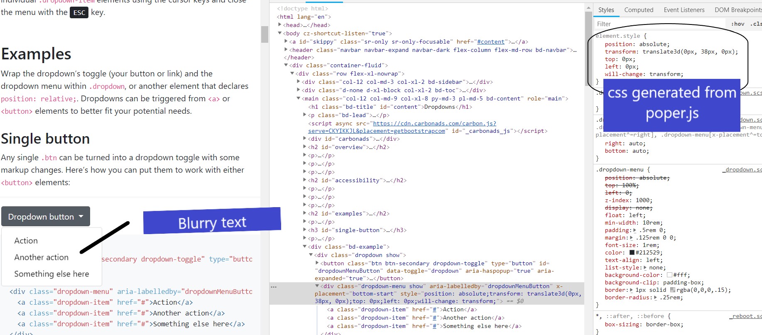The width and height of the screenshot is (762, 335).
Task: Click the min-width: 10rem declaration
Action: tap(634, 223)
